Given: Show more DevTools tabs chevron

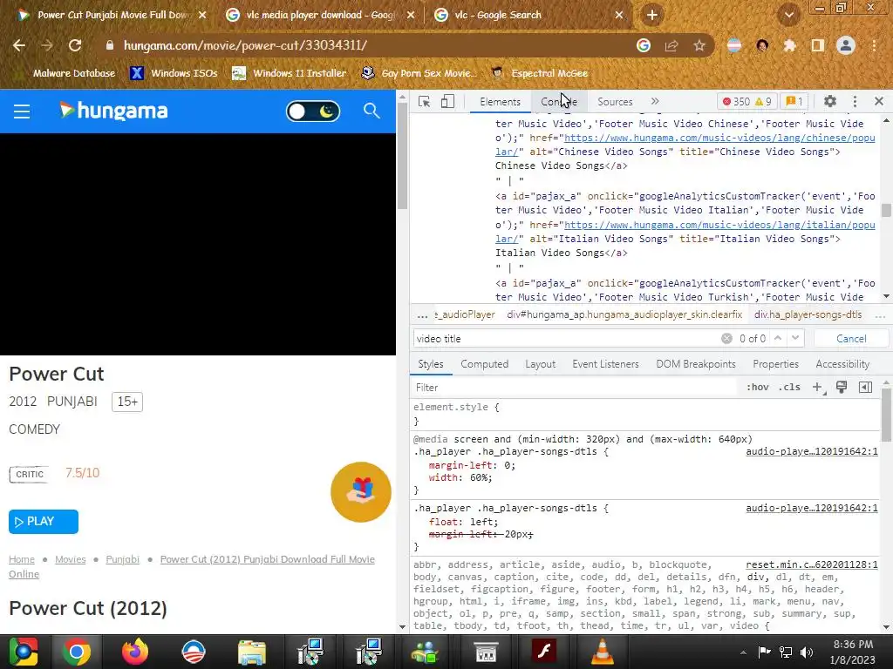Looking at the screenshot, I should pos(655,101).
